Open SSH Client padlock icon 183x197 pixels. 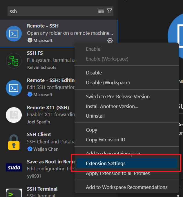[x=14, y=142]
